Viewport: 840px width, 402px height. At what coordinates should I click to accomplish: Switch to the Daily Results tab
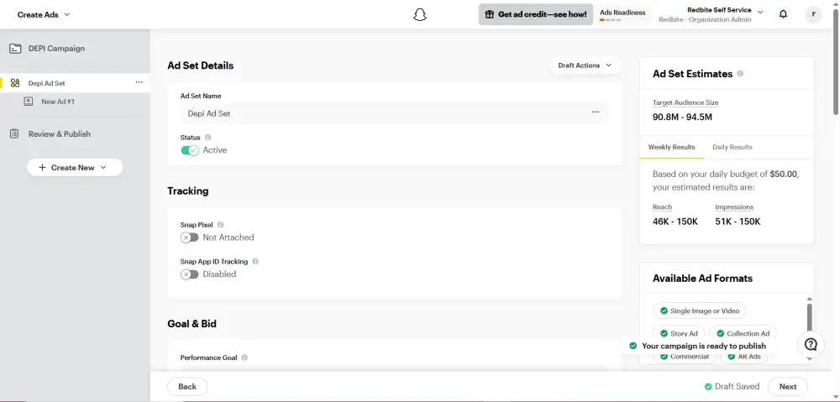pos(732,147)
